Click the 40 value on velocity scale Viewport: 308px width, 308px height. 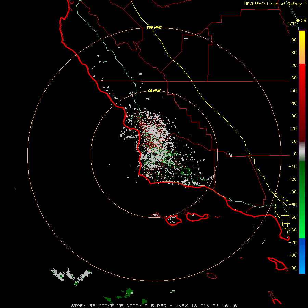tap(294, 103)
